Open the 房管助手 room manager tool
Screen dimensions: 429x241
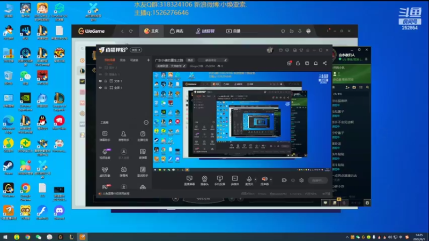point(124,136)
